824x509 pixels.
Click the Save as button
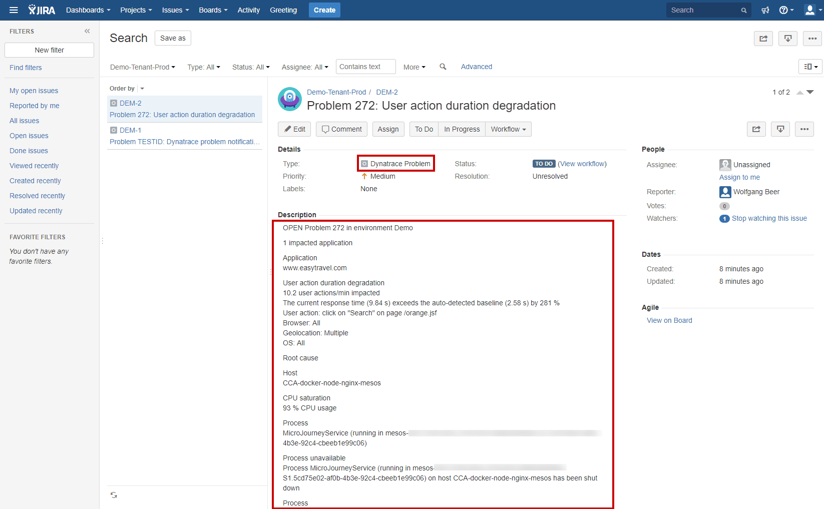point(173,38)
